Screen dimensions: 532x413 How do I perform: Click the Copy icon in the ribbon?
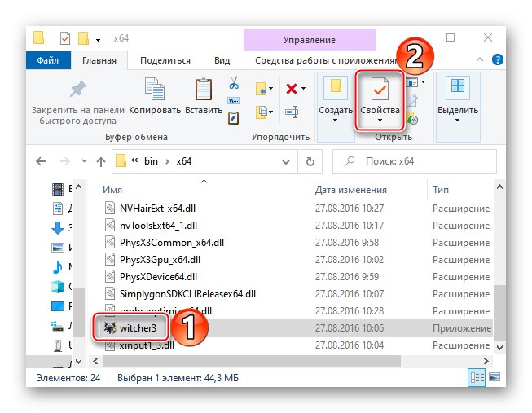(155, 89)
